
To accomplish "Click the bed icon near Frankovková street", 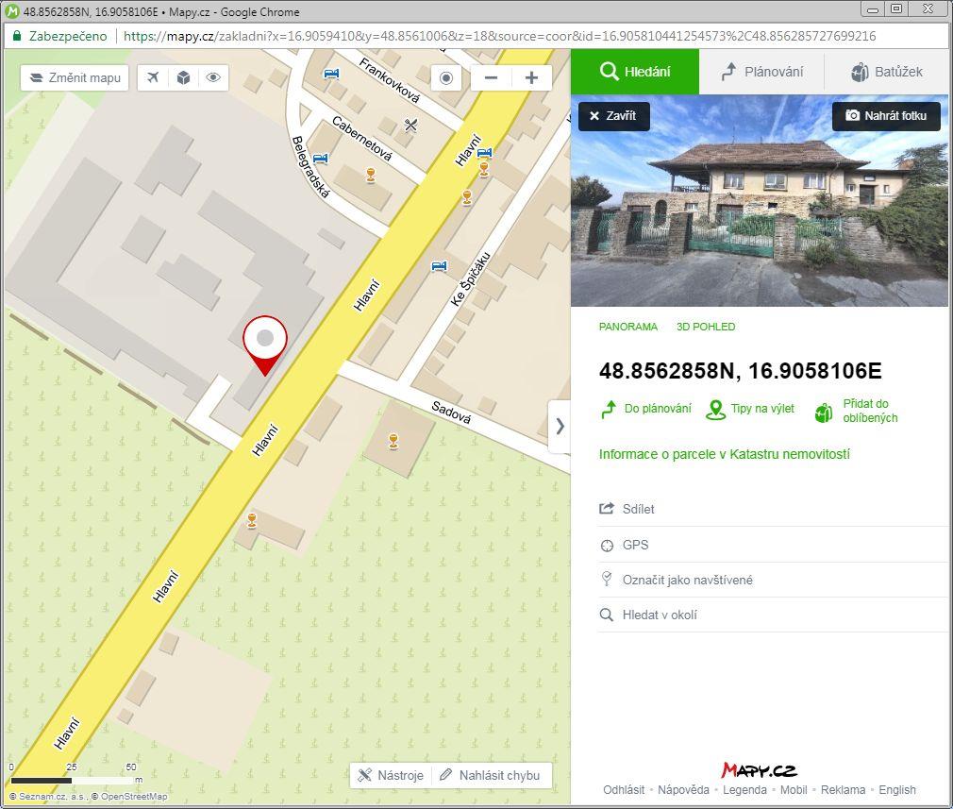I will (x=331, y=74).
